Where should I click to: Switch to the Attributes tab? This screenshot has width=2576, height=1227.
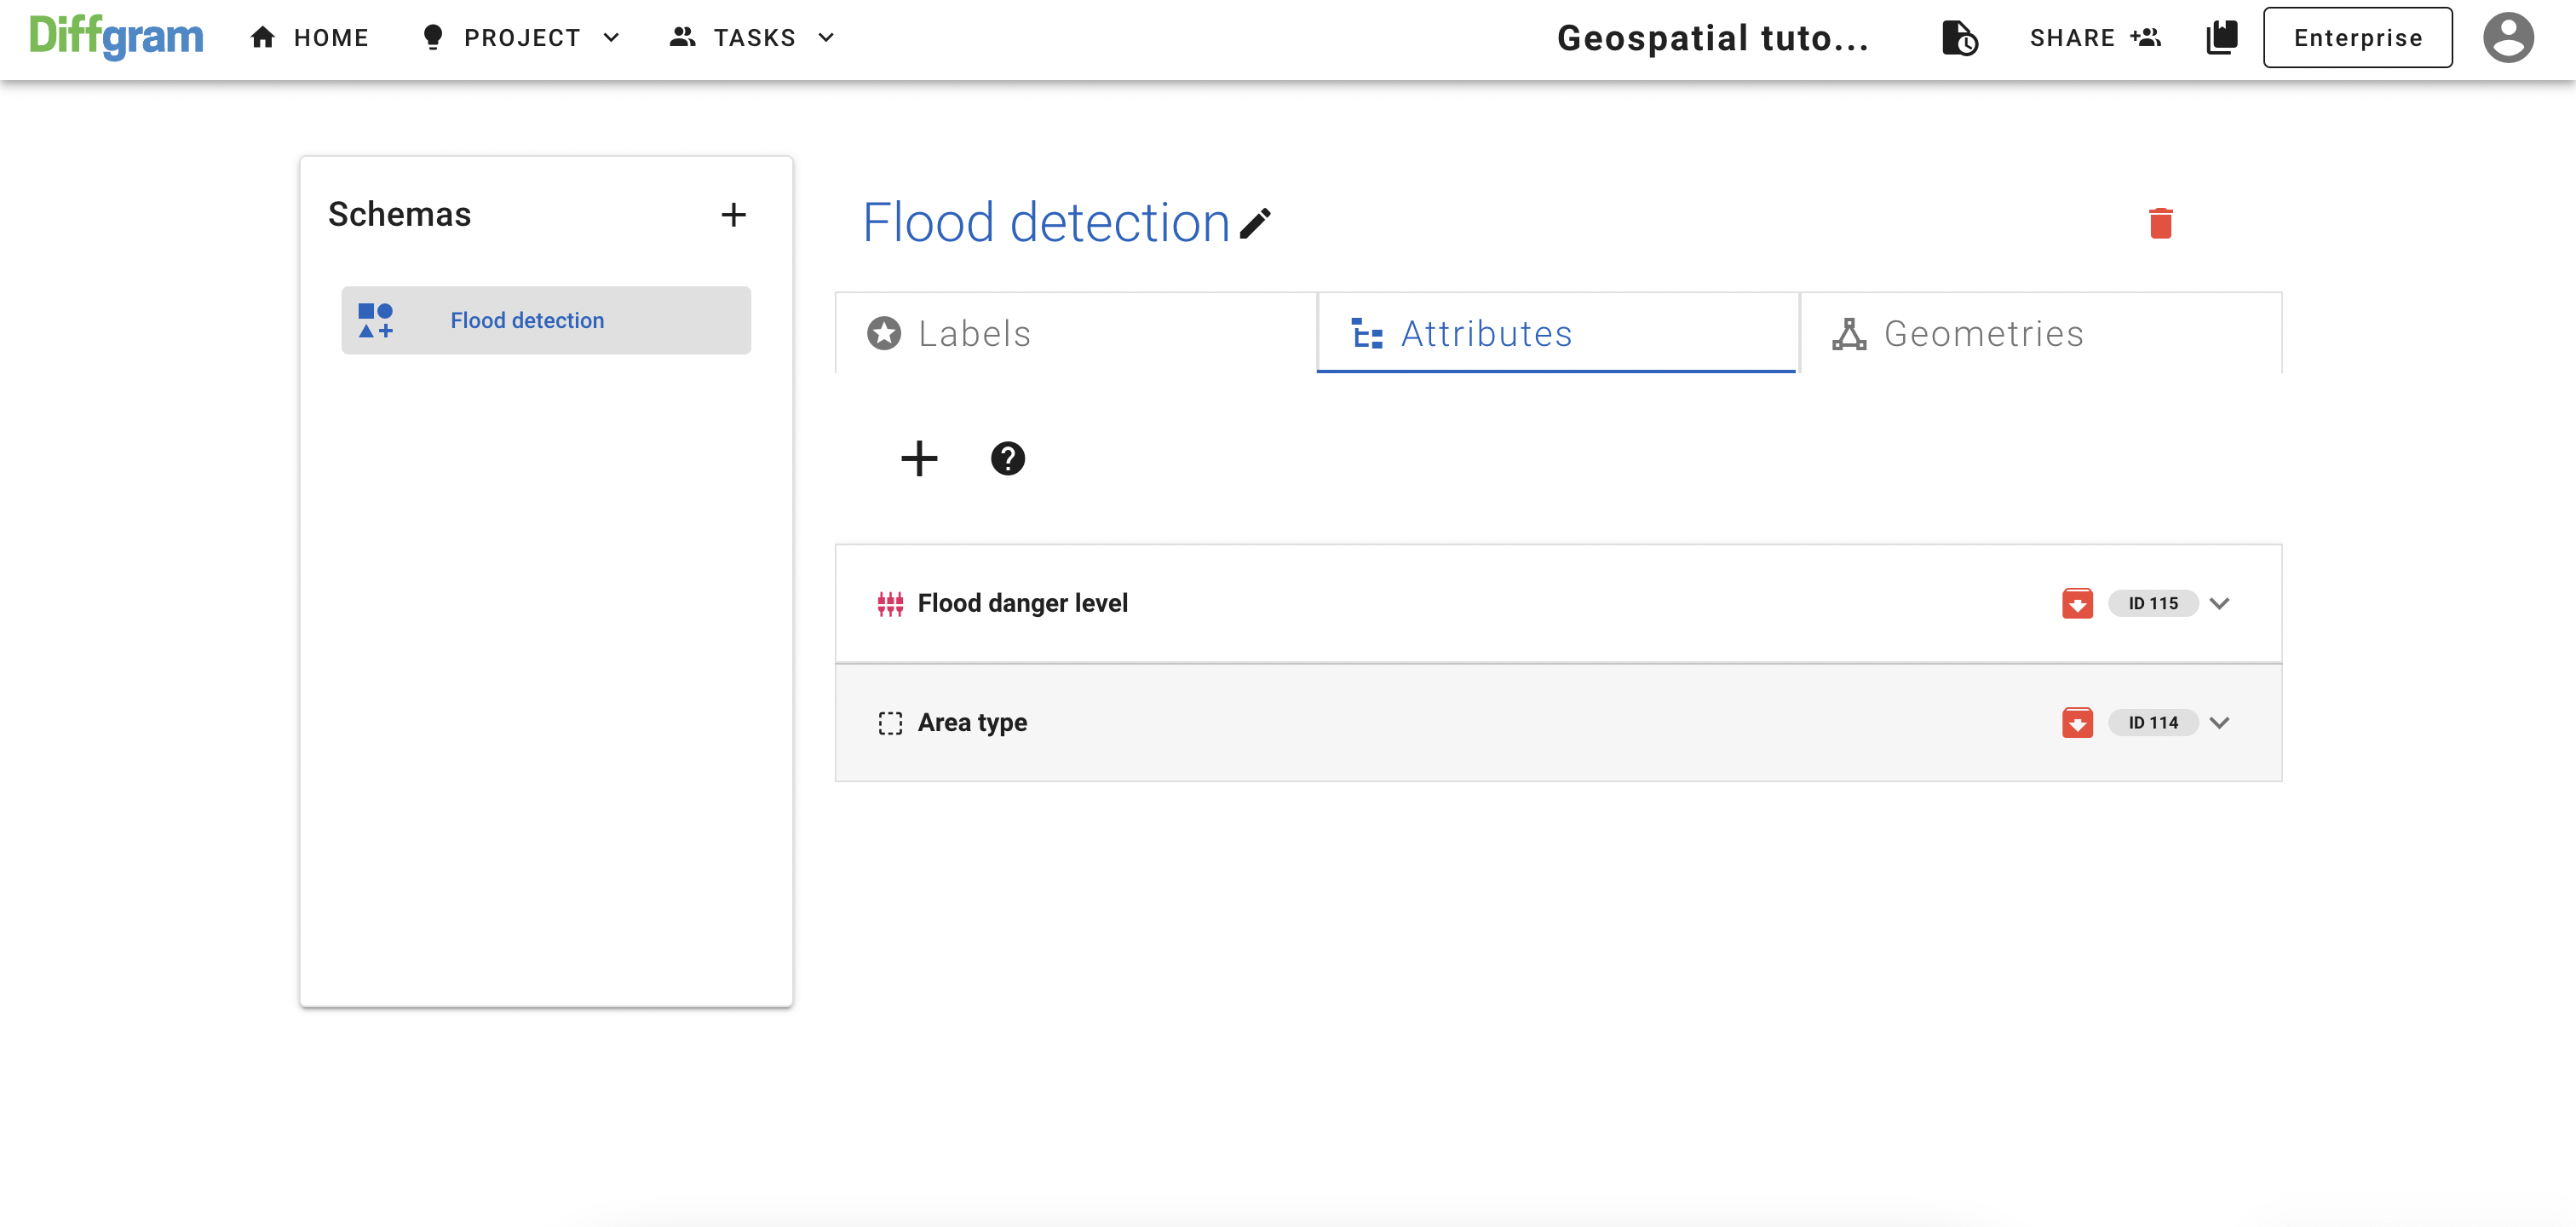tap(1557, 333)
